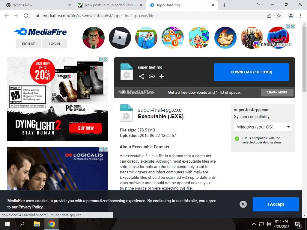
Task: Click the clock showing 8:11 PM
Action: point(281,224)
